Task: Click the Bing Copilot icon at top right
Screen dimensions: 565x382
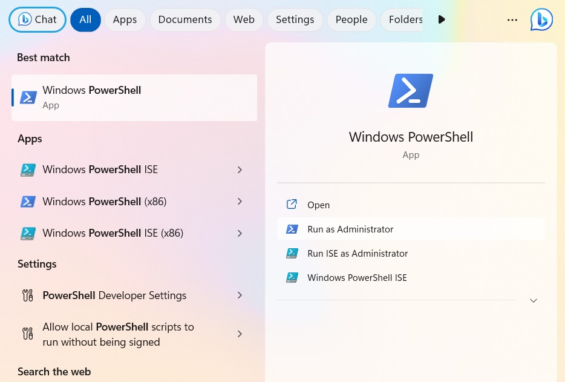Action: pos(541,19)
